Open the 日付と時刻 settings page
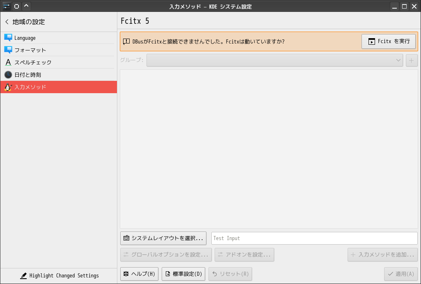The width and height of the screenshot is (421, 284). (x=59, y=75)
